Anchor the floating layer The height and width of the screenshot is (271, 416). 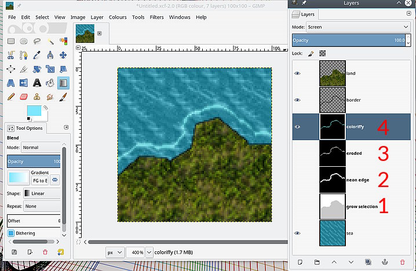pos(385,262)
